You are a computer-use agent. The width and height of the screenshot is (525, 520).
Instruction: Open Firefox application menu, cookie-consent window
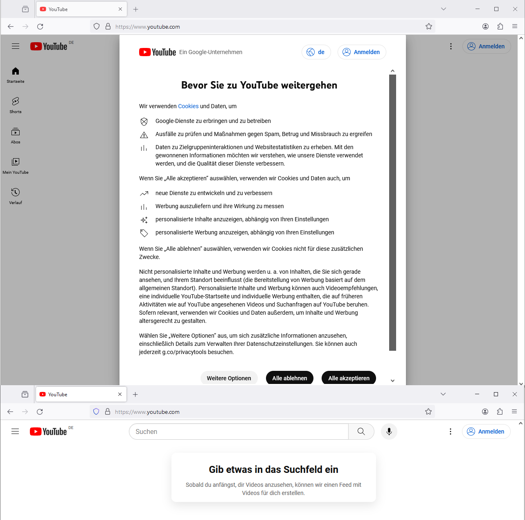tap(515, 27)
